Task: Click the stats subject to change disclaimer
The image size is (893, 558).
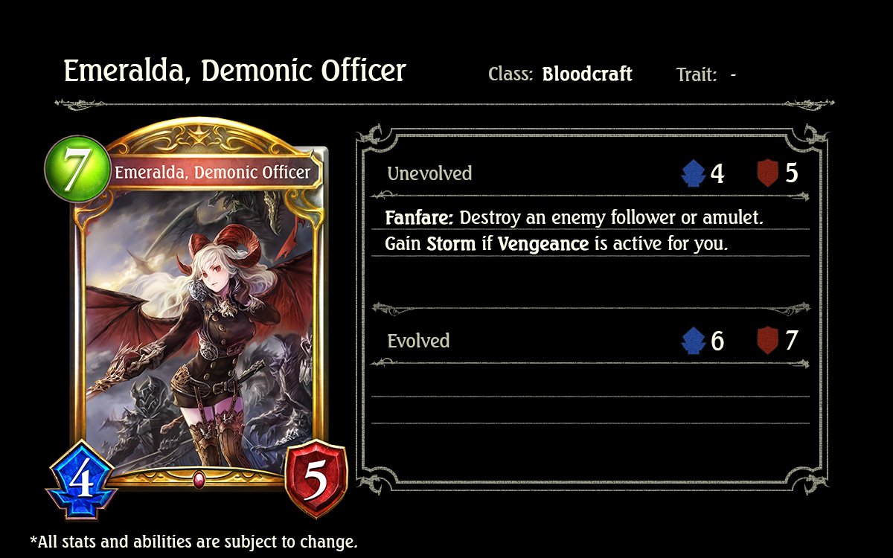Action: coord(193,541)
